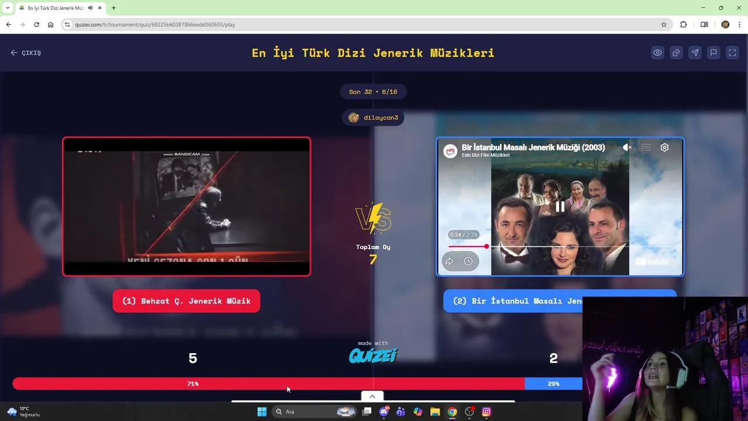
Task: Toggle the browser side panel
Action: [x=704, y=25]
